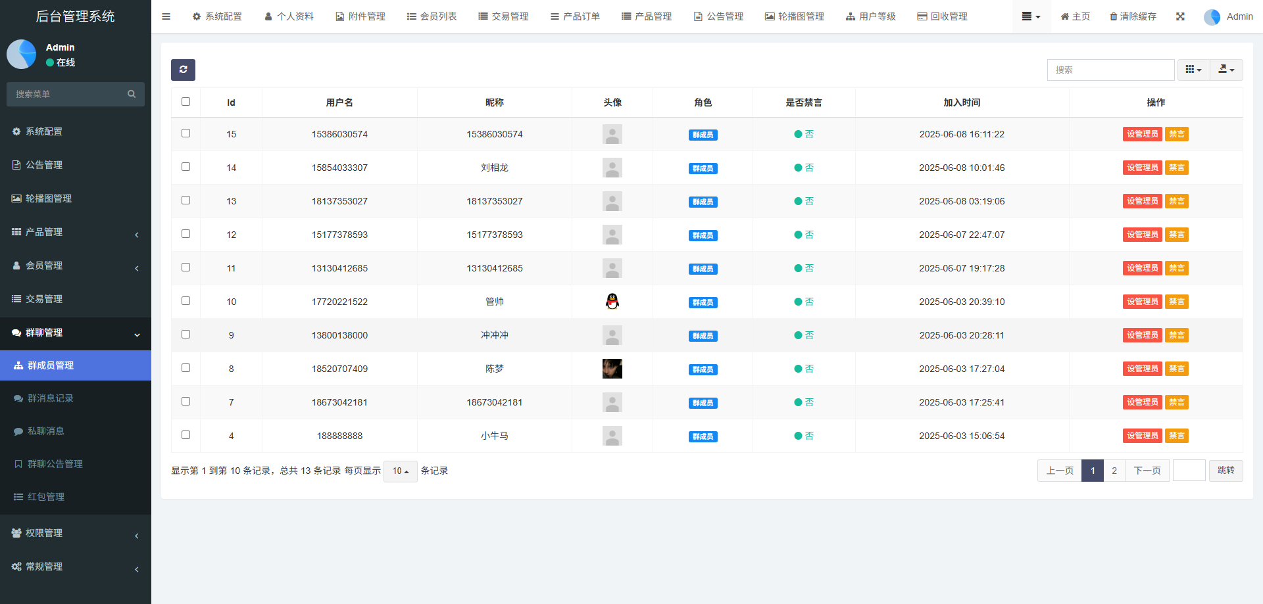Go to 主页 home icon

[x=1075, y=16]
